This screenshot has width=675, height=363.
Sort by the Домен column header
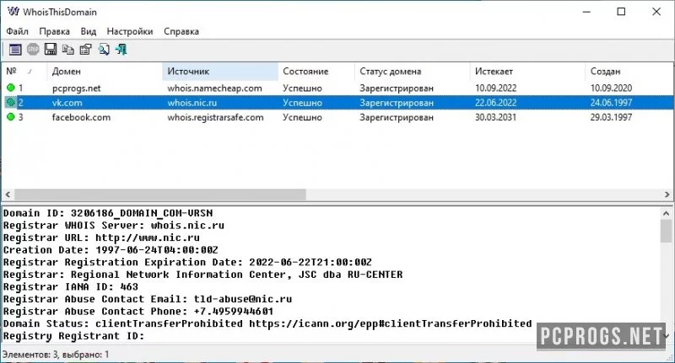[105, 72]
